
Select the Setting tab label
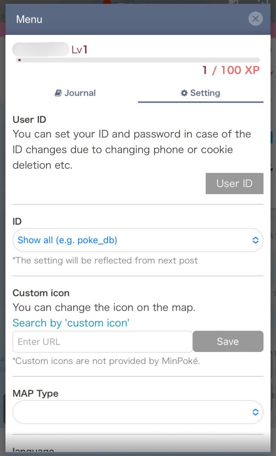pyautogui.click(x=205, y=93)
